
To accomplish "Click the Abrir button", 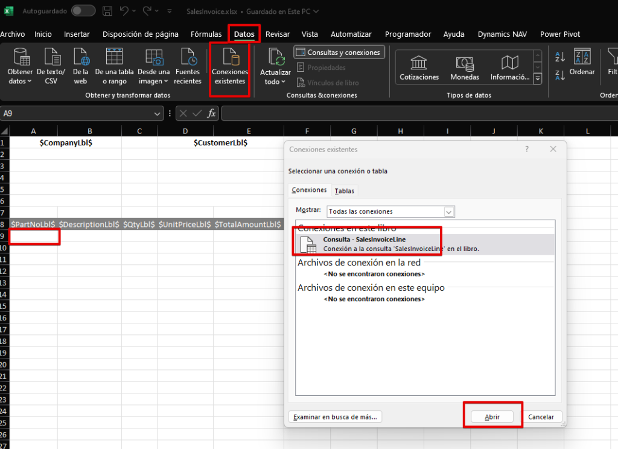I will point(492,416).
